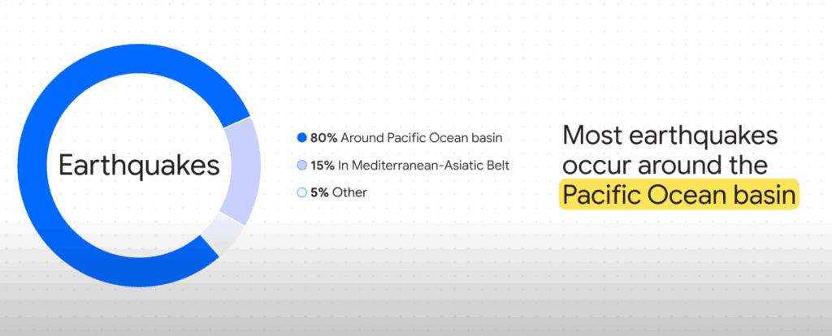Click the word 'earthquakes' in the headline
The height and width of the screenshot is (336, 832).
click(702, 137)
